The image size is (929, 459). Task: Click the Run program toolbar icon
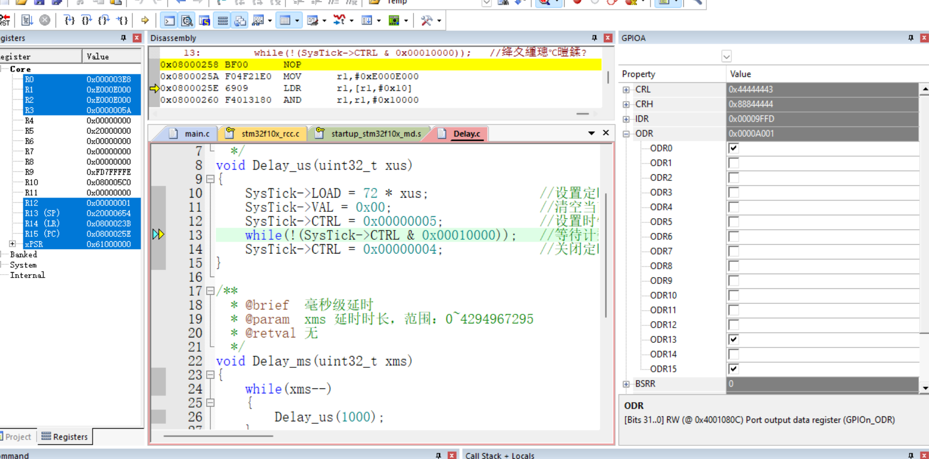tap(27, 20)
